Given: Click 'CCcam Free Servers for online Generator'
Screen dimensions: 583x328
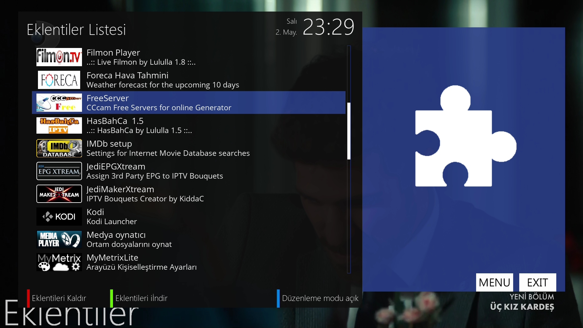Looking at the screenshot, I should [159, 108].
